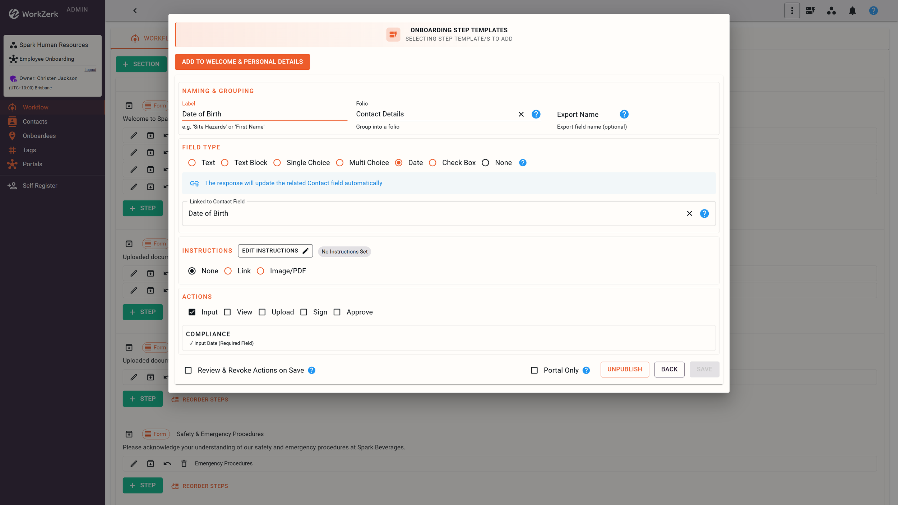The width and height of the screenshot is (898, 505).
Task: Click the help icon next to Folio
Action: pos(536,114)
